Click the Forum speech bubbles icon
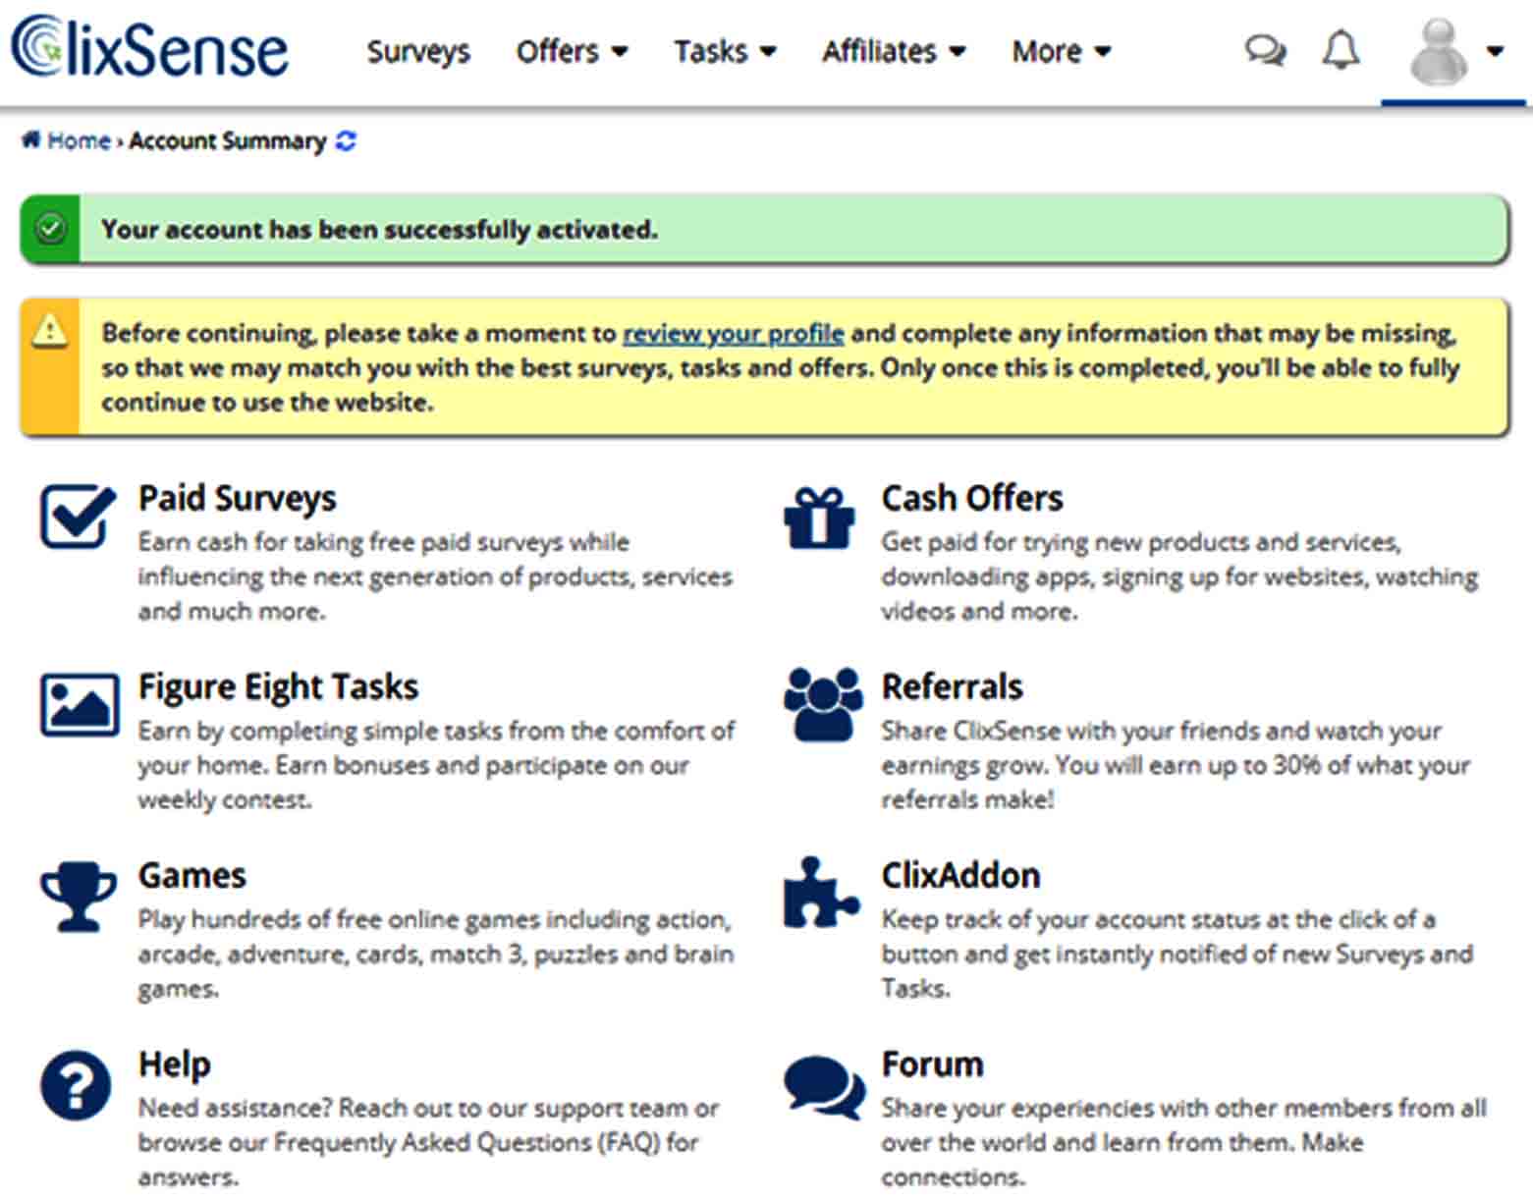The image size is (1533, 1202). click(x=825, y=1087)
